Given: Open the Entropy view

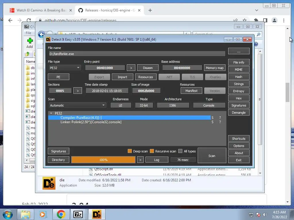Looking at the screenshot, I should 239,91.
